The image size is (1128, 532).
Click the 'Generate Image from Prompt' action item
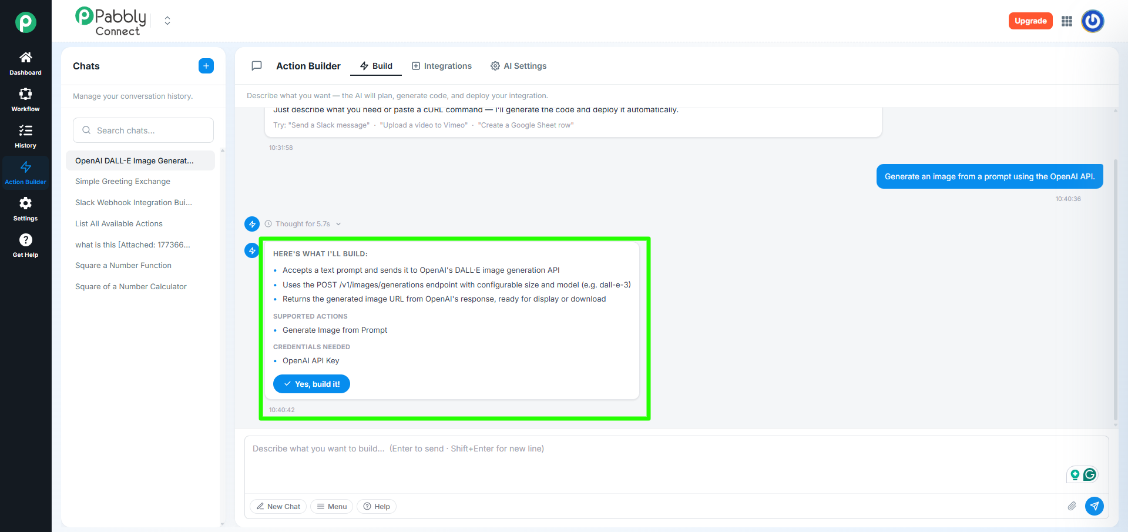point(335,330)
